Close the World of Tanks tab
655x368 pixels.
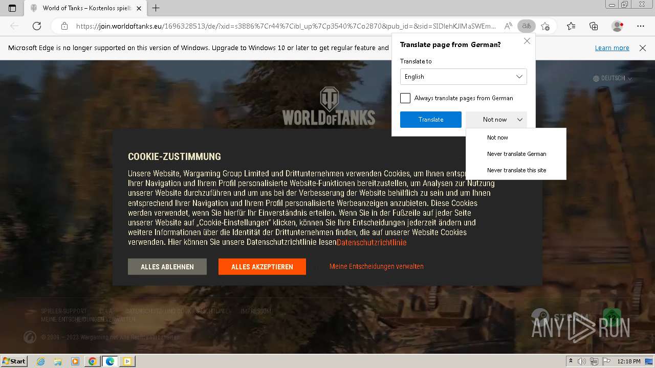[x=139, y=8]
